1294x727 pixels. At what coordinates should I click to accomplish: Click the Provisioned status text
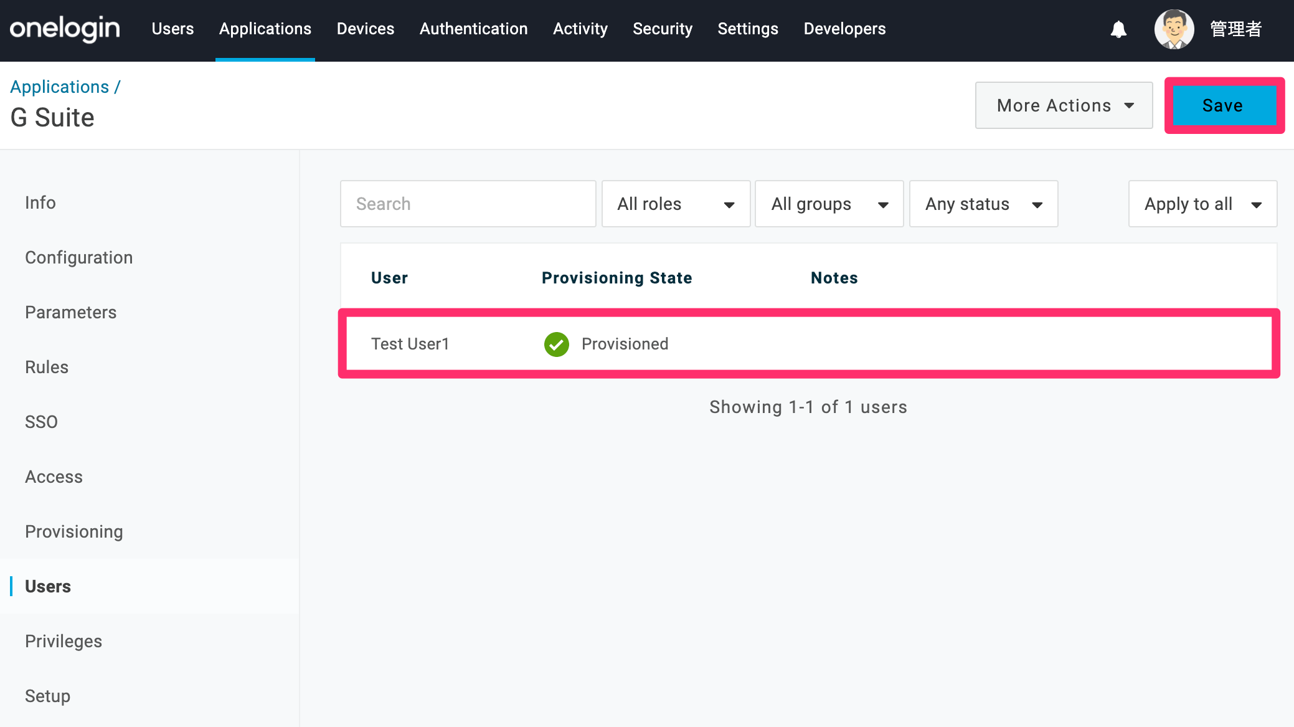point(625,344)
